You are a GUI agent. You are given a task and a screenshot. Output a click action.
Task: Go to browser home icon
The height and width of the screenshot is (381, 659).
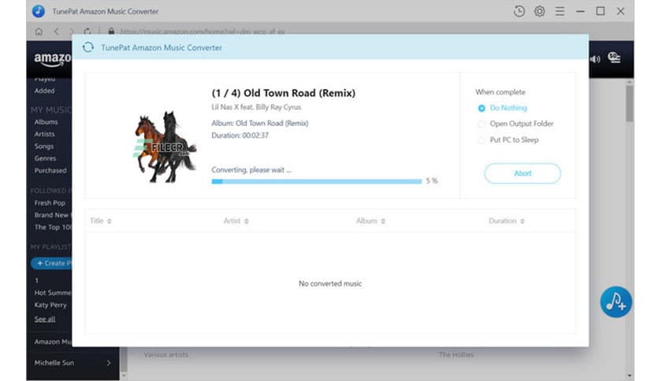pyautogui.click(x=39, y=31)
